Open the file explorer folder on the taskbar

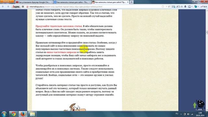click(32, 114)
